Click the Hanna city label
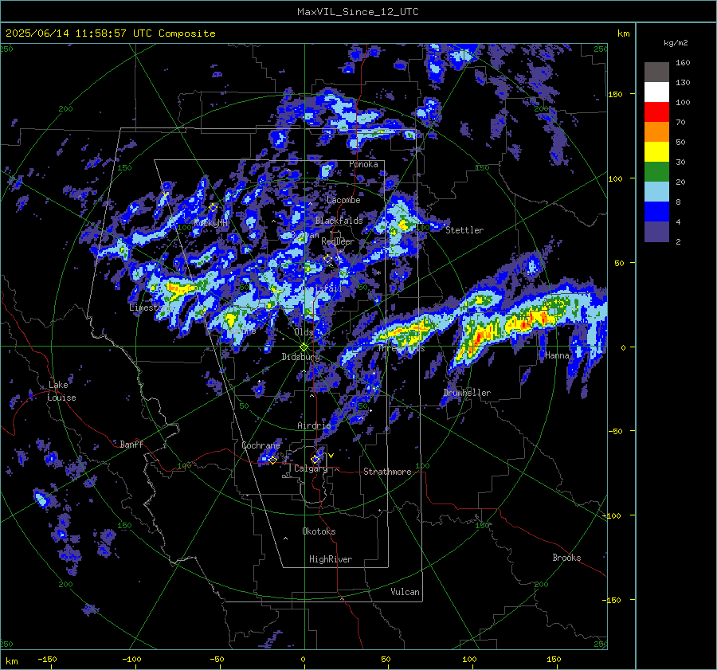This screenshot has height=670, width=717. pos(557,355)
